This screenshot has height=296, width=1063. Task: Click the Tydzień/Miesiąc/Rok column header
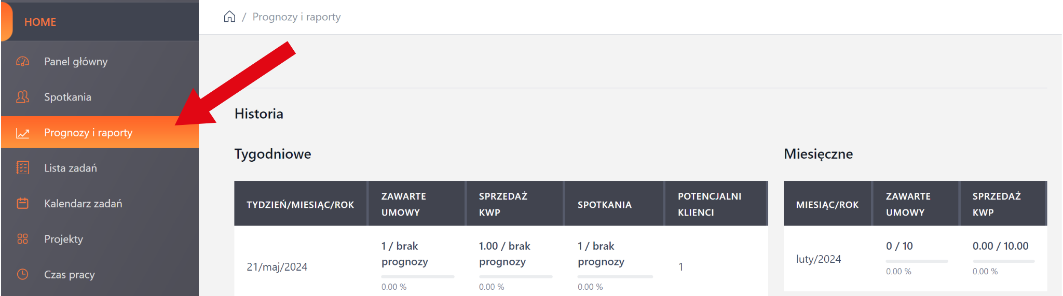click(x=300, y=205)
